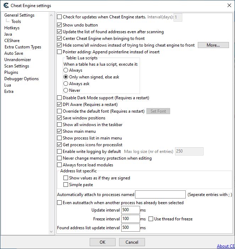Select Extra Custom Types in the sidebar

[23, 47]
